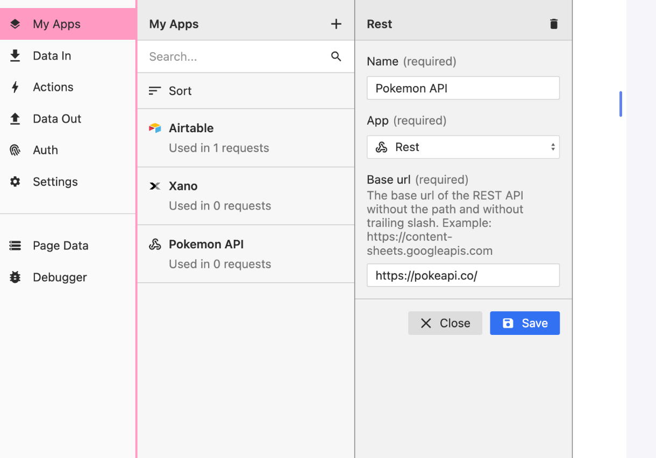The image size is (656, 458).
Task: Open the App type dropdown
Action: pyautogui.click(x=463, y=147)
